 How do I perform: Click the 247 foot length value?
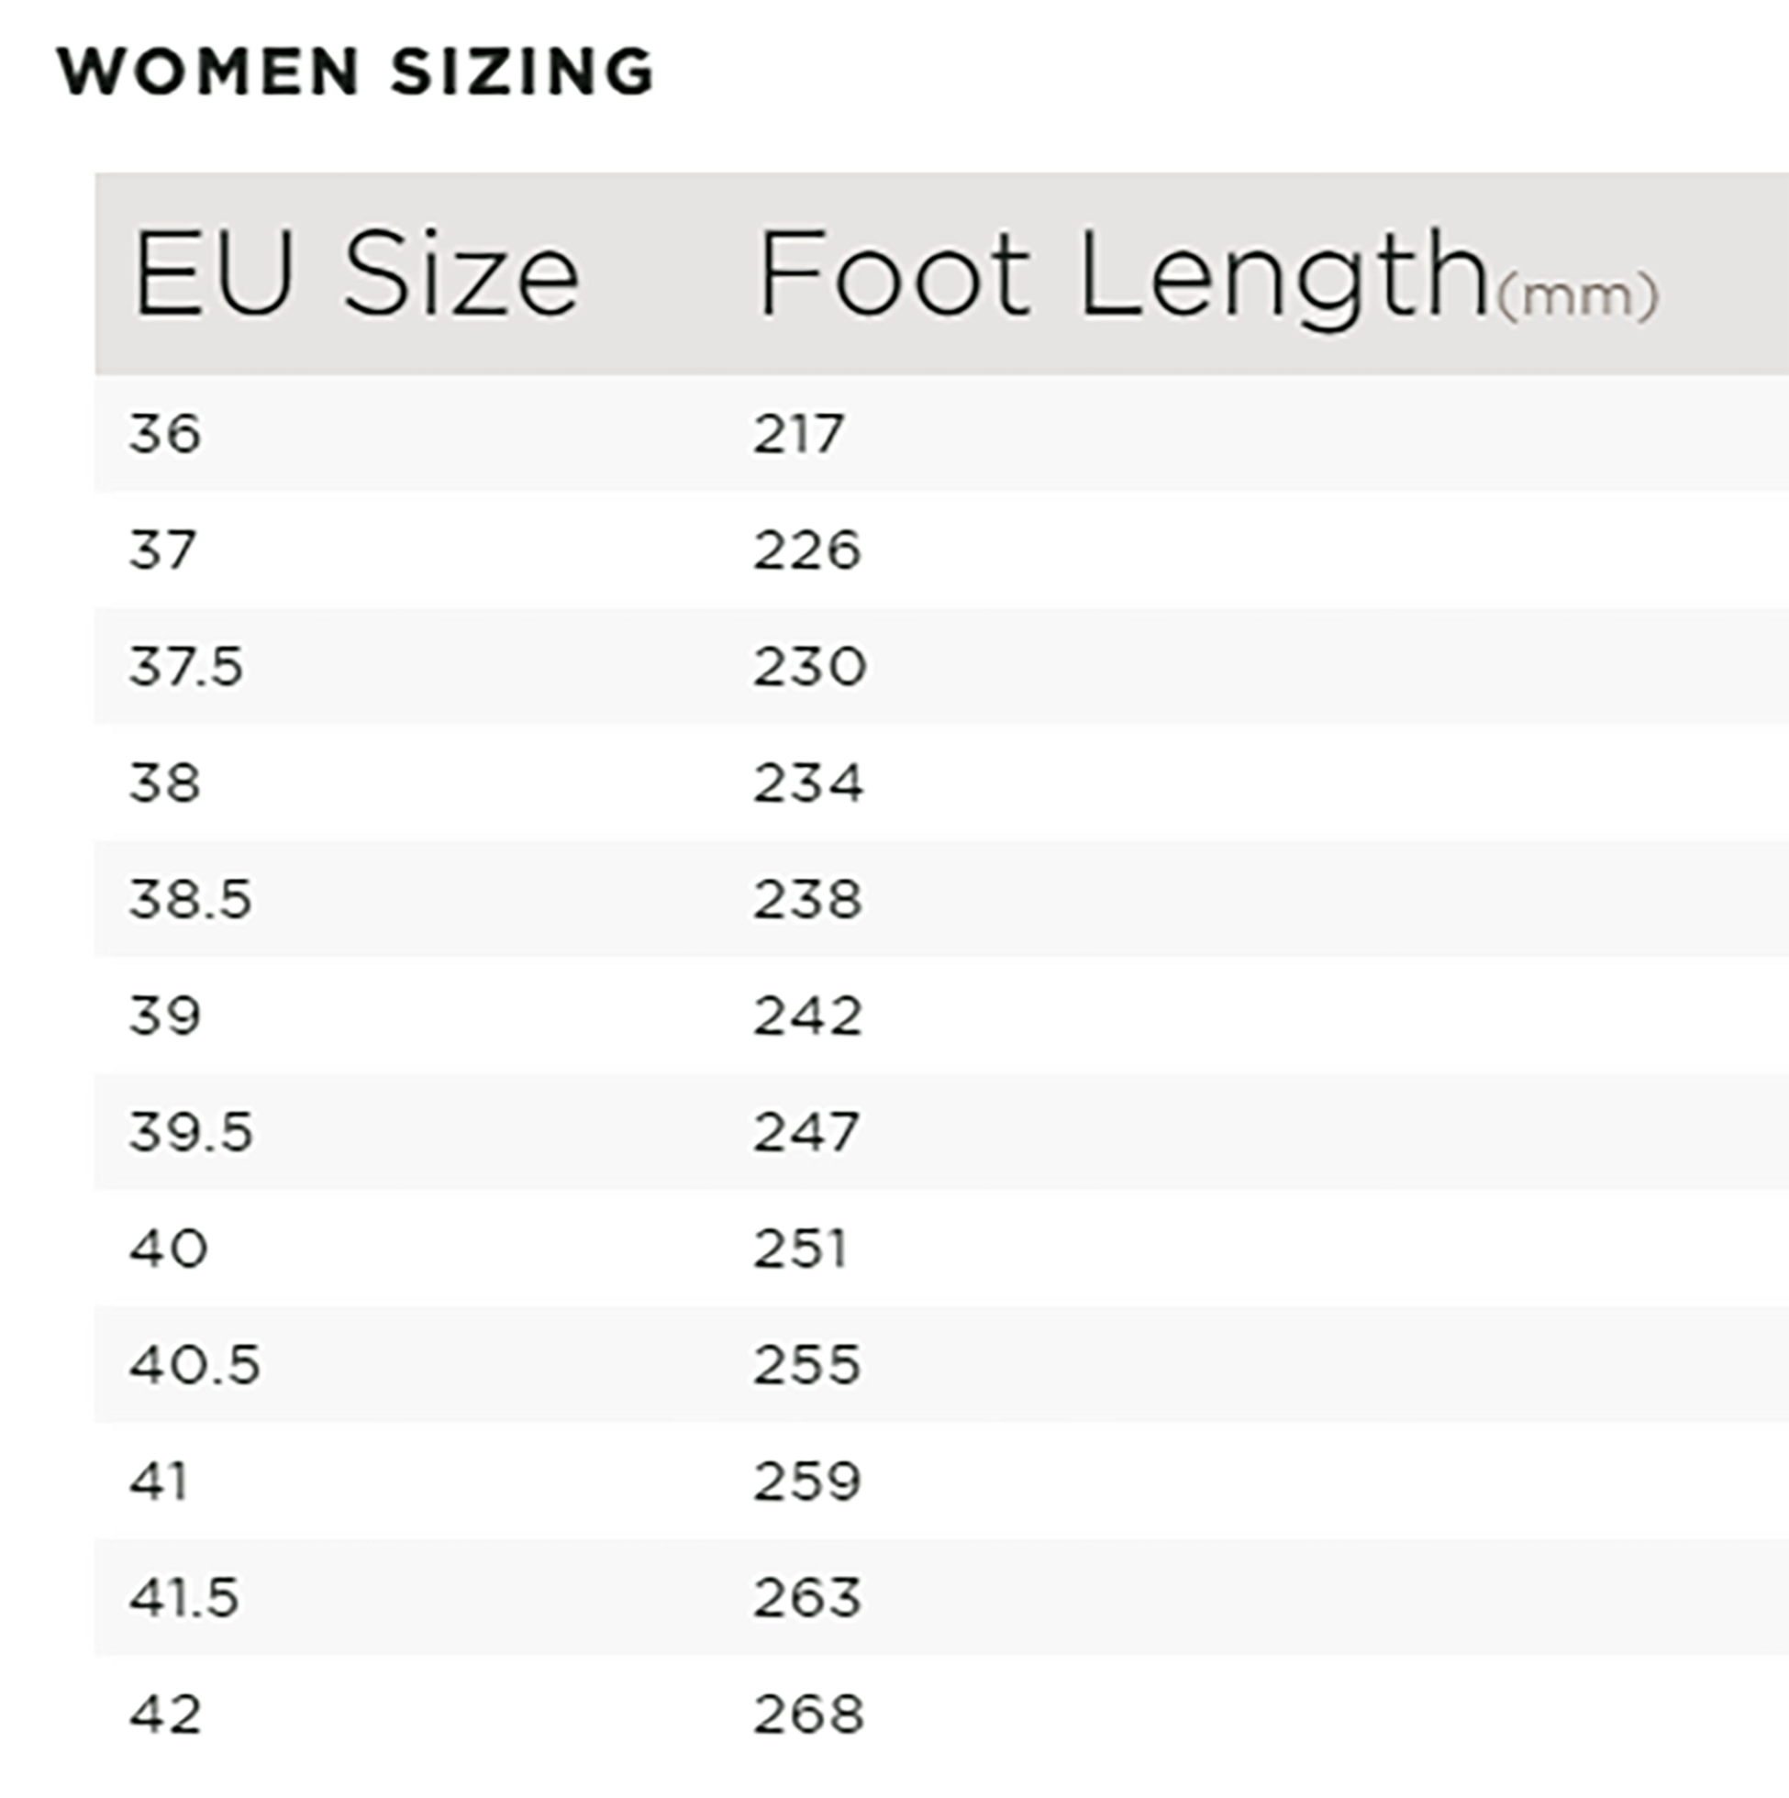(806, 1133)
